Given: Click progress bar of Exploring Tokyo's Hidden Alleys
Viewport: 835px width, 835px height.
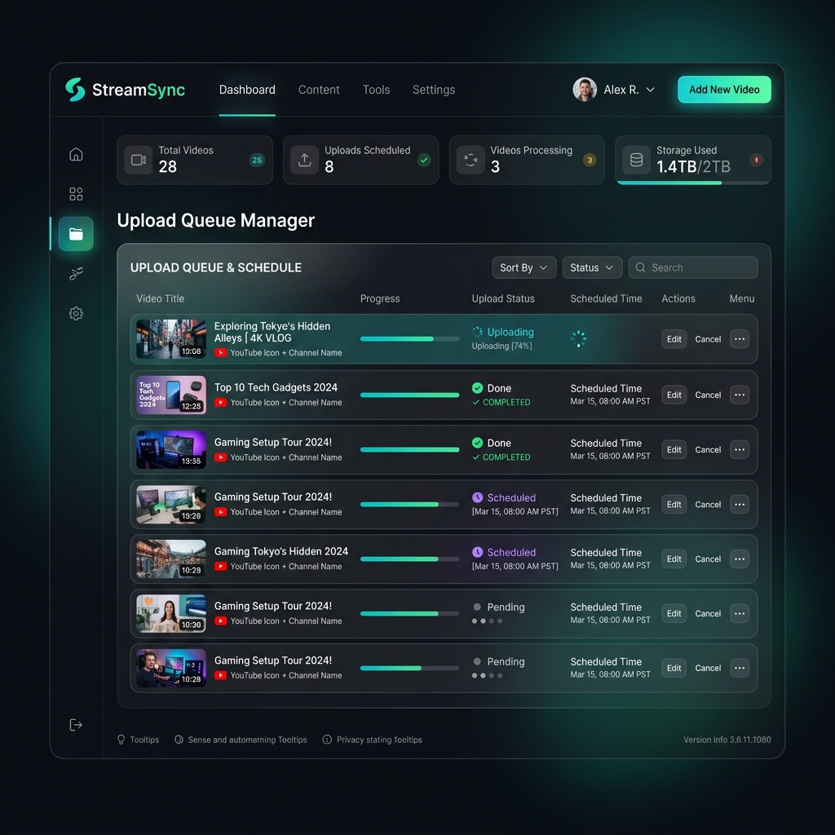Looking at the screenshot, I should pyautogui.click(x=409, y=338).
